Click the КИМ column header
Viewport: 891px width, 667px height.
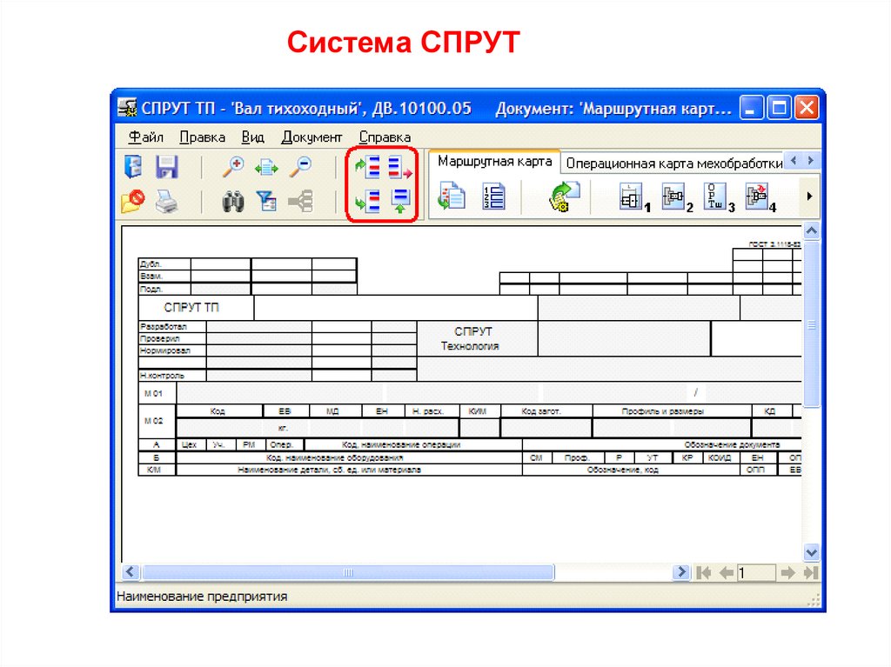480,411
